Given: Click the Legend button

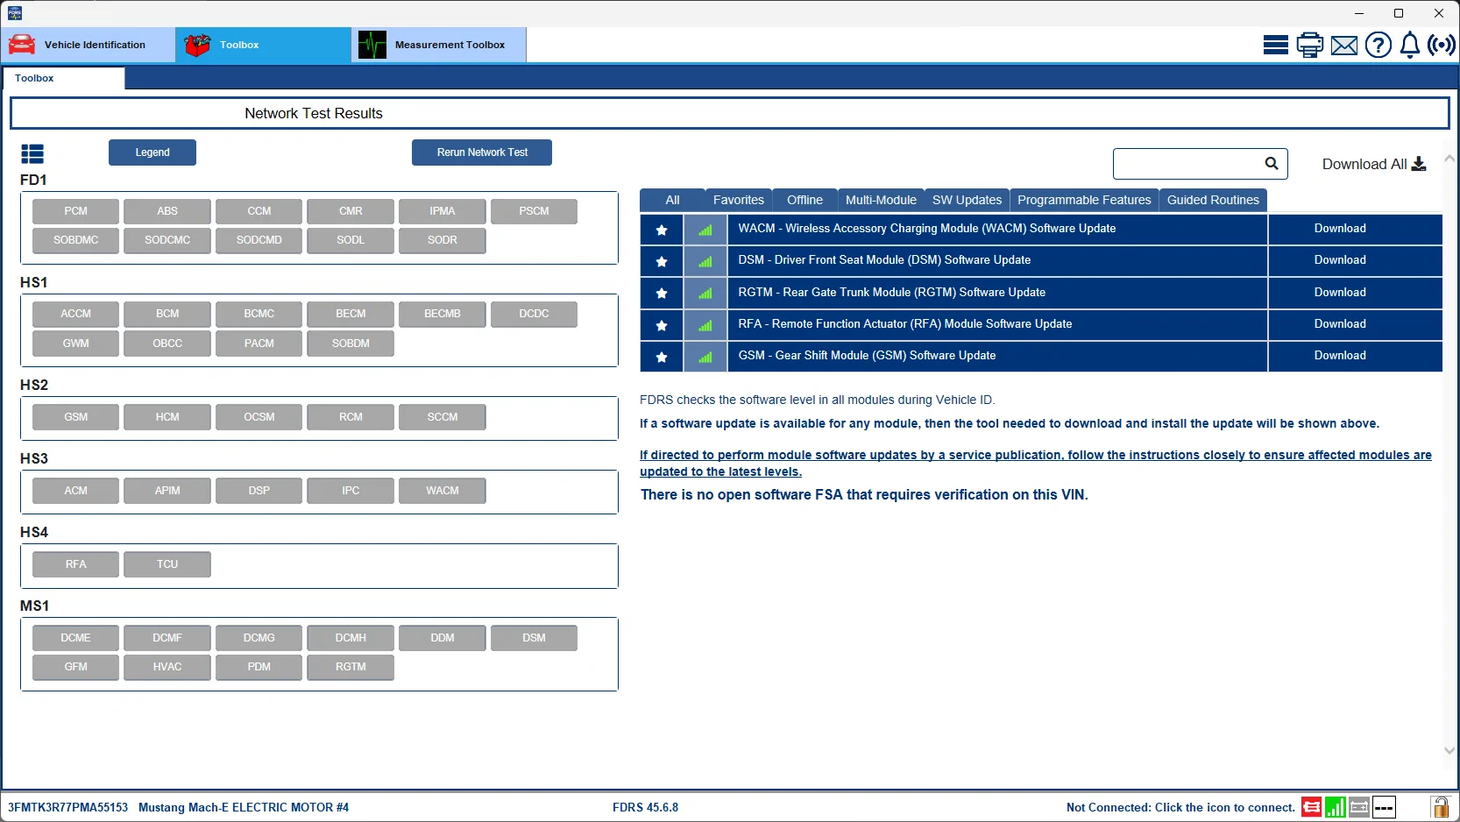Looking at the screenshot, I should point(152,152).
